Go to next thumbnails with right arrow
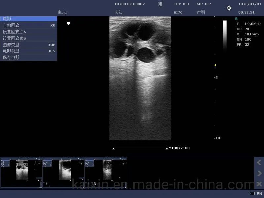The width and height of the screenshot is (264, 198). click(x=259, y=173)
